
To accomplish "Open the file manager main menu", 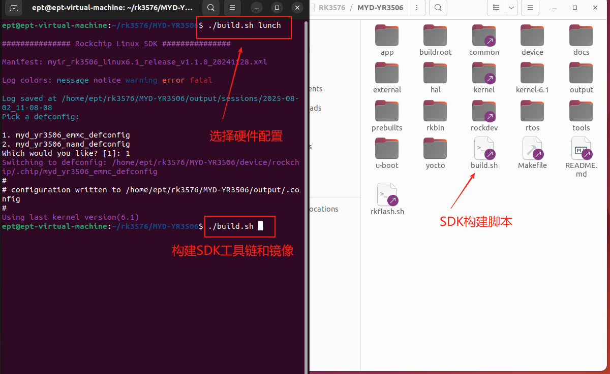I will [530, 8].
